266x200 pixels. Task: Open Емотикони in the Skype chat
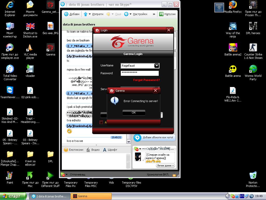point(74,150)
